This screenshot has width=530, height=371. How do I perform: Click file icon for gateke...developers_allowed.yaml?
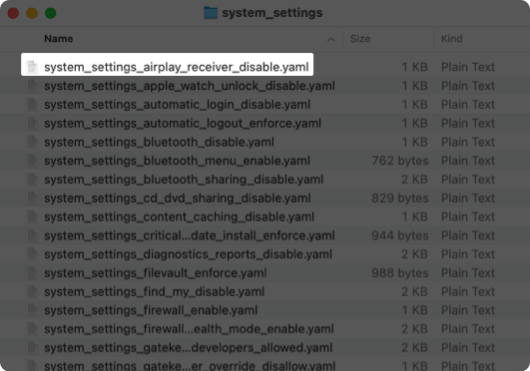click(32, 347)
